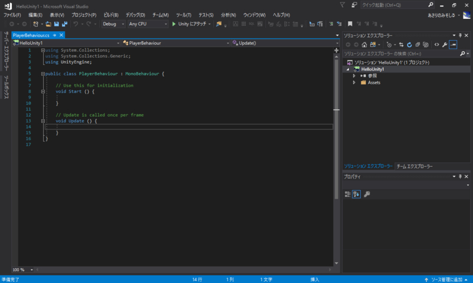Open the ツール(T) menu
This screenshot has height=283, width=473.
(184, 15)
